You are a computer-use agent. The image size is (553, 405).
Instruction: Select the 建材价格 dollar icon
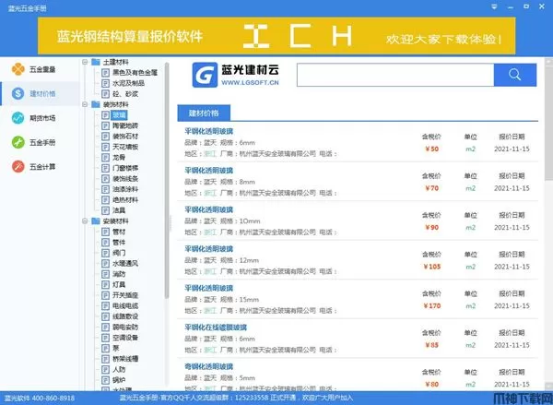(x=18, y=93)
